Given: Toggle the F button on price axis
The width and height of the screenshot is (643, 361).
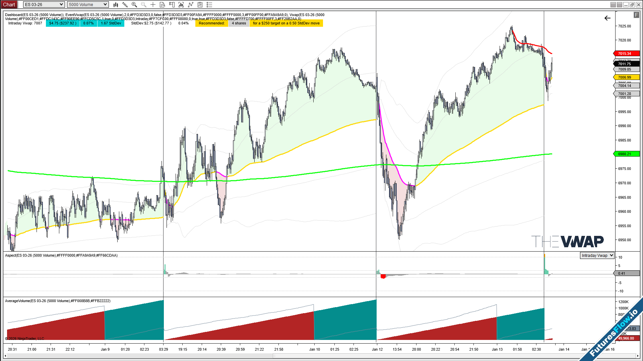Looking at the screenshot, I should pos(636,15).
